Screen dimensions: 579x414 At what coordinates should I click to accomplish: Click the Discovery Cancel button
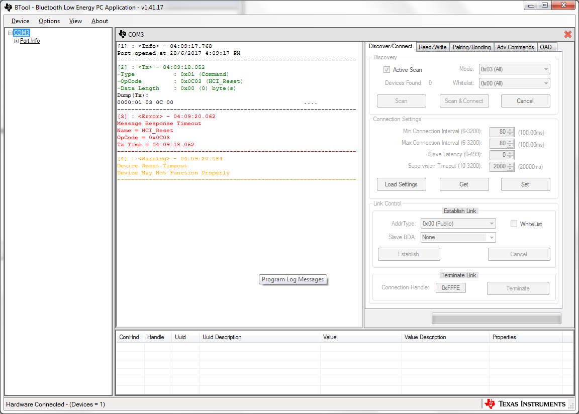tap(525, 101)
